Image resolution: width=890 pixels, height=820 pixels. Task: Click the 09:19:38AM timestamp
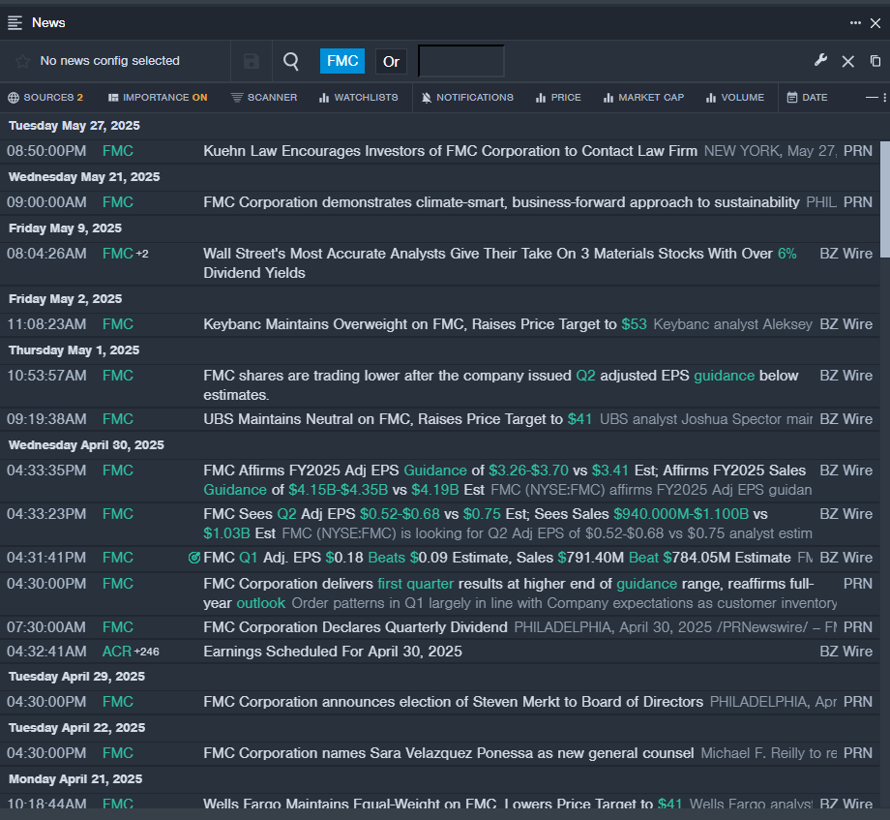click(46, 419)
